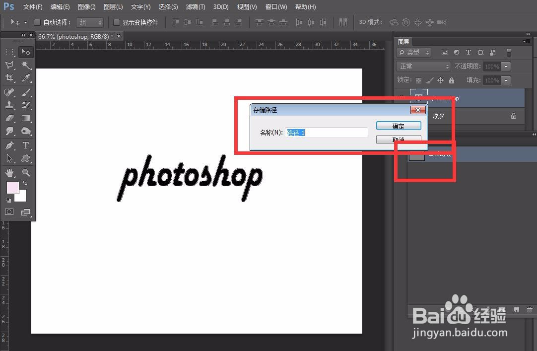Click the path name (名称) input field
The height and width of the screenshot is (351, 537).
coord(327,133)
